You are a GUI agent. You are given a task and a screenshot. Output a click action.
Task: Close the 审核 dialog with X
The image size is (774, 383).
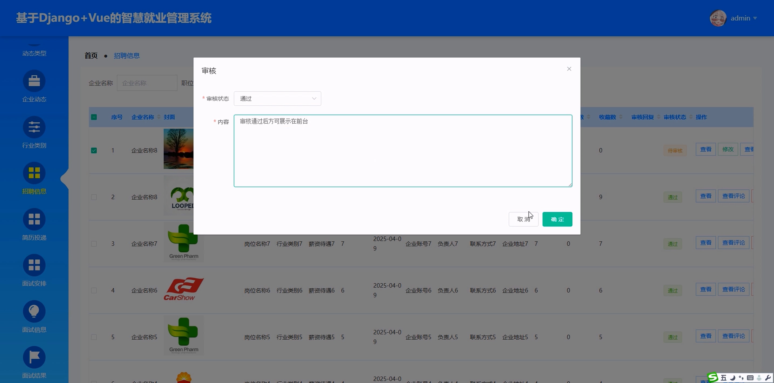coord(569,69)
